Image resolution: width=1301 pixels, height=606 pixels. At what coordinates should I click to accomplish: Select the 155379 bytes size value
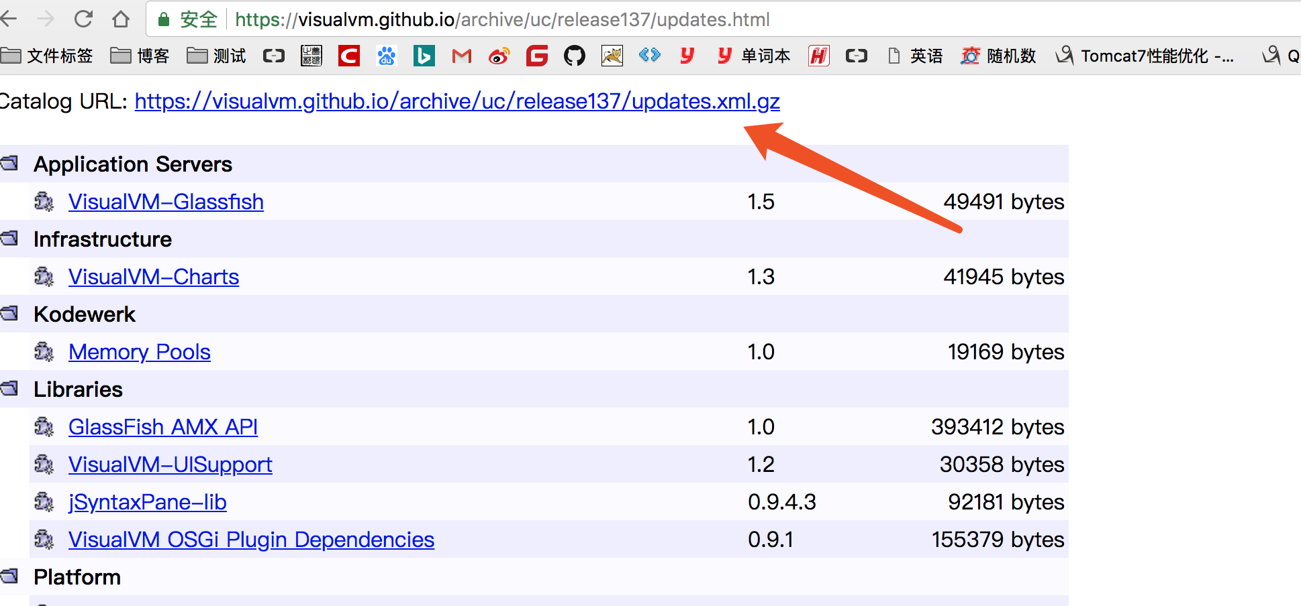click(998, 540)
